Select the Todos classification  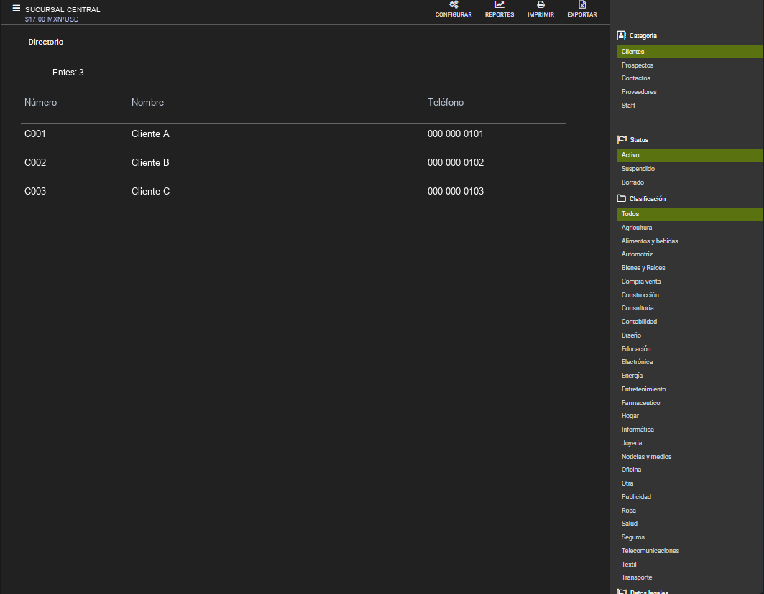[689, 214]
